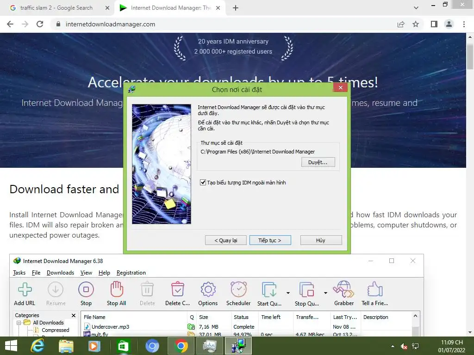Click the Size column header
This screenshot has width=474, height=355.
click(x=214, y=317)
